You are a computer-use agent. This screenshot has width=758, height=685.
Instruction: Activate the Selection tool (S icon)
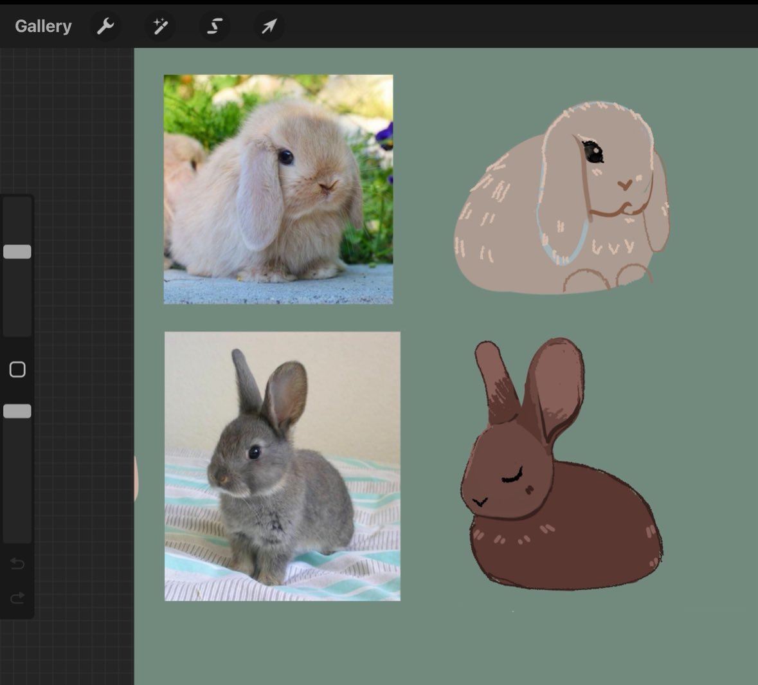pyautogui.click(x=215, y=26)
